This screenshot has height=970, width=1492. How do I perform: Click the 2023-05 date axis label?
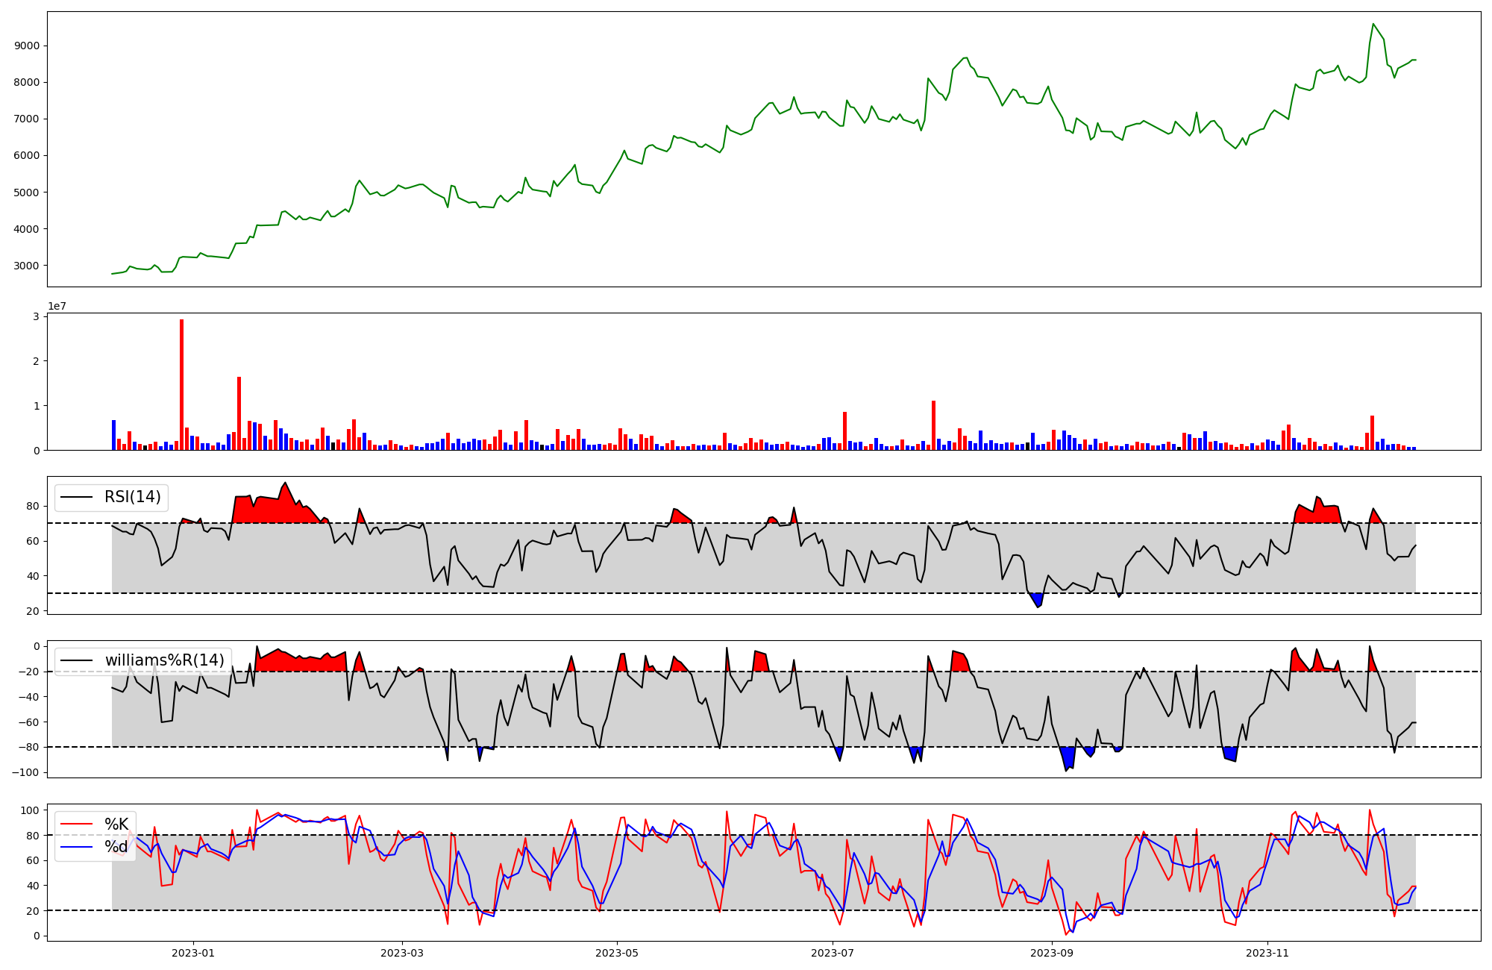point(617,952)
